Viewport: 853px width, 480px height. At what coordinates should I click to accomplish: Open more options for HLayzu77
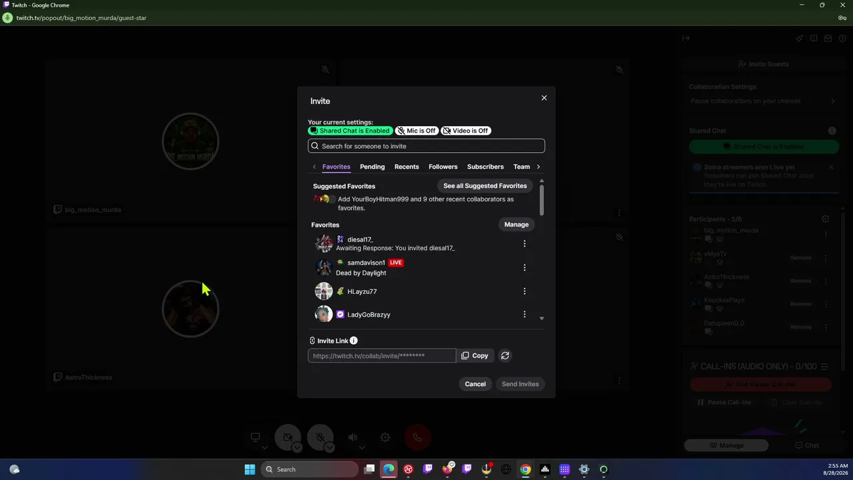pos(524,291)
